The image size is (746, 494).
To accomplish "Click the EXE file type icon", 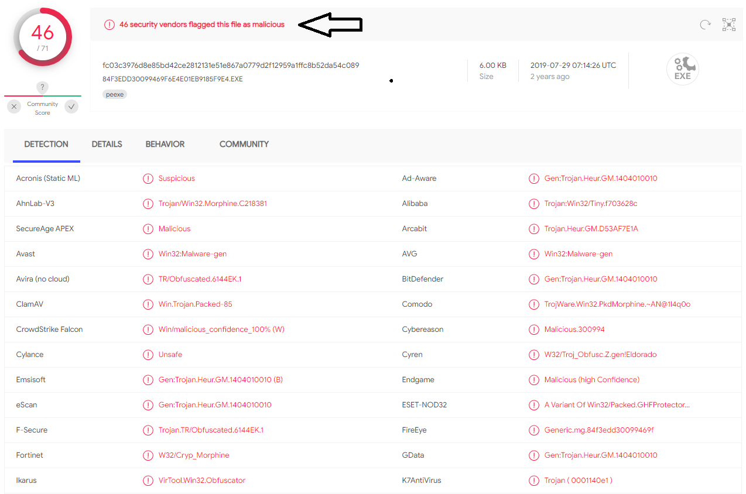I will pyautogui.click(x=683, y=70).
